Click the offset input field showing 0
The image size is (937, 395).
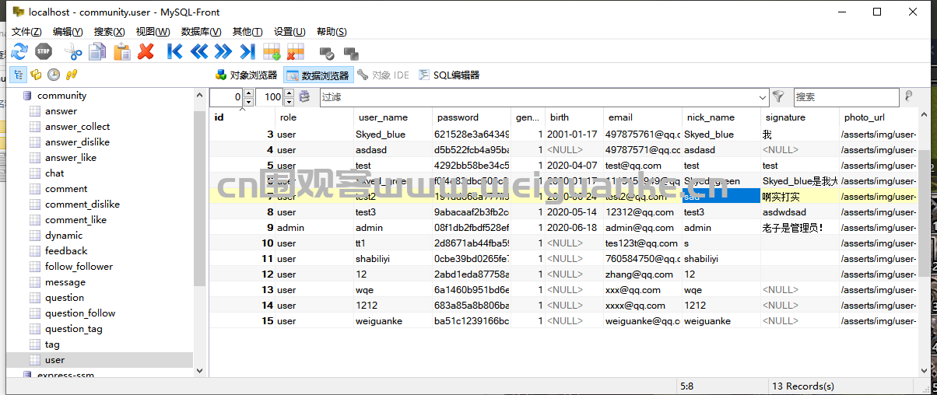click(x=226, y=97)
